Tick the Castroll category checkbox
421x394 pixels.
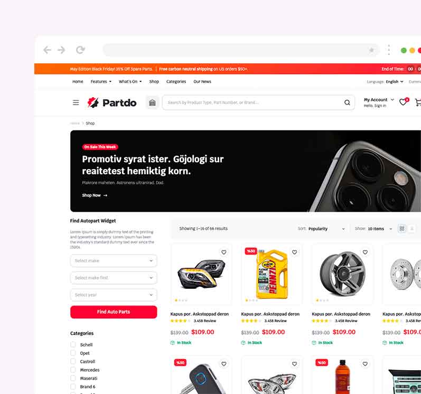tap(73, 361)
